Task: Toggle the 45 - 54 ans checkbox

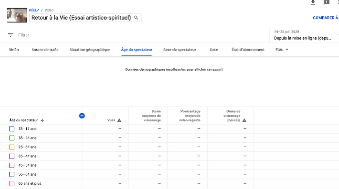Action: [11, 165]
